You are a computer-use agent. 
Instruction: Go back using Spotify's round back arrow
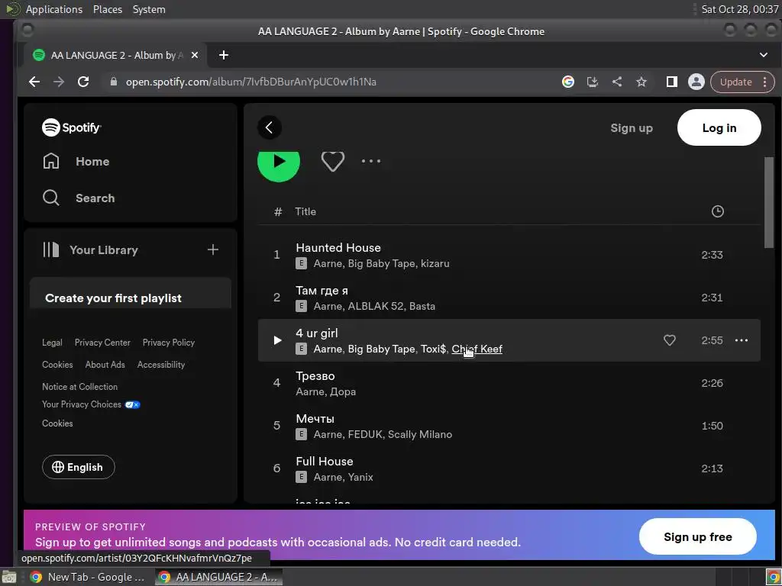(x=270, y=127)
